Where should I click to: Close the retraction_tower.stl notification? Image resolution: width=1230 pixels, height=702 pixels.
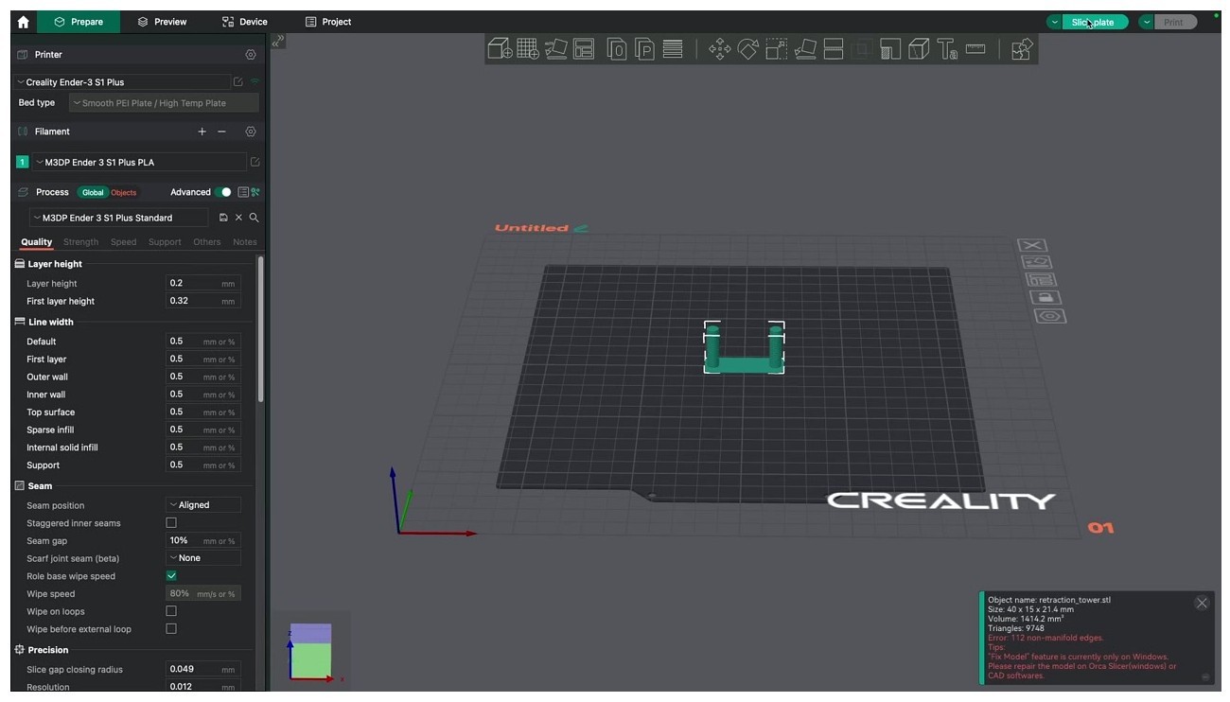1202,603
